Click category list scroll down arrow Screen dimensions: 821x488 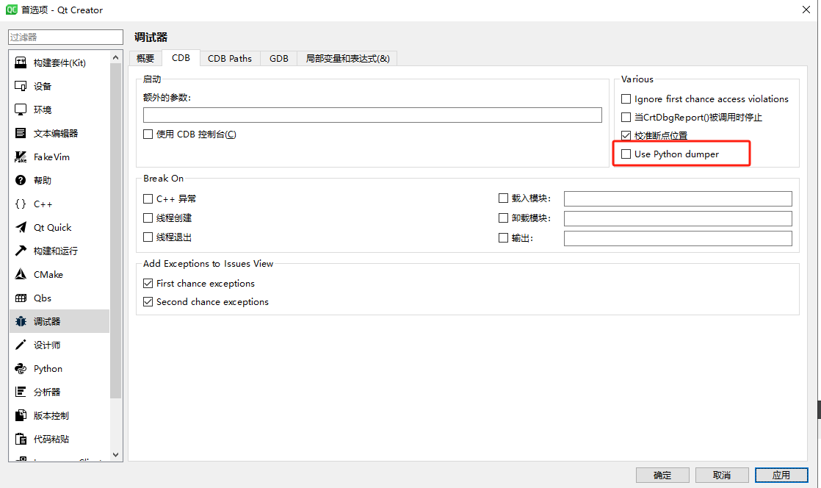click(x=116, y=455)
